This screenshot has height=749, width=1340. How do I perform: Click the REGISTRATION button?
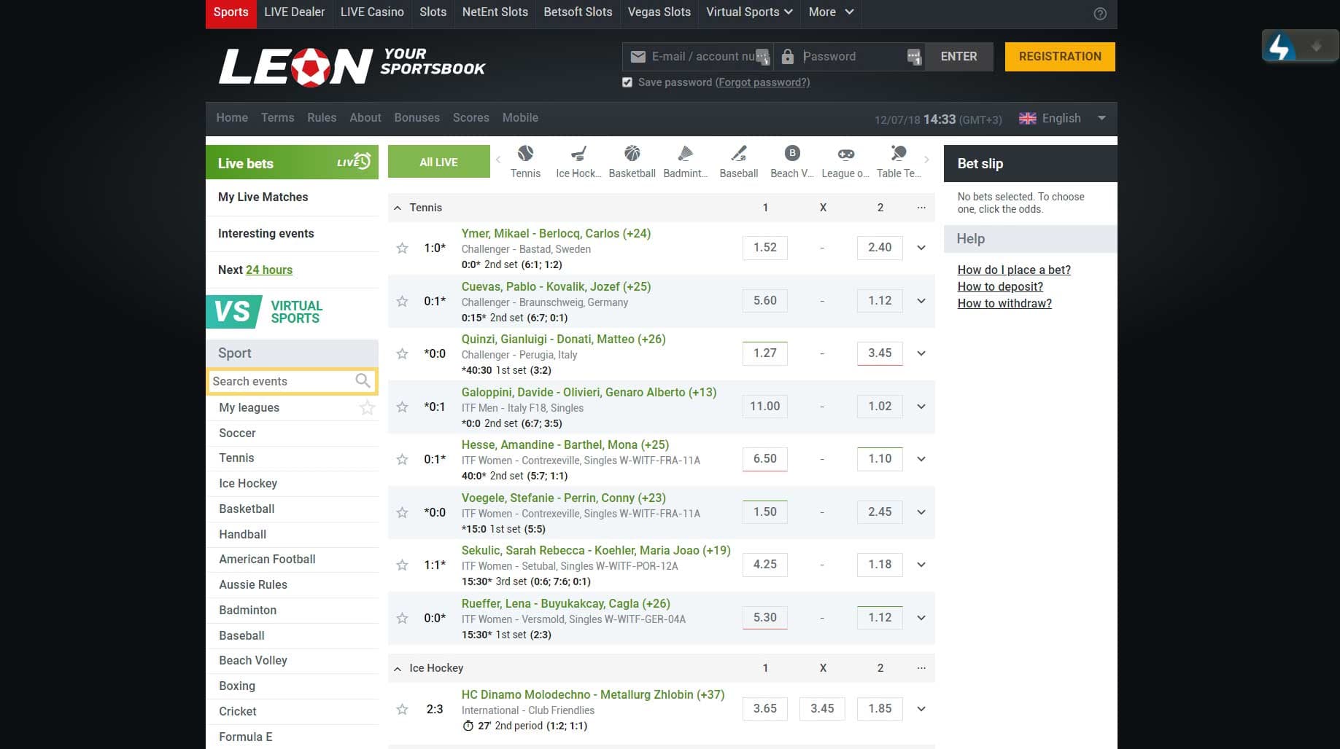[1059, 57]
